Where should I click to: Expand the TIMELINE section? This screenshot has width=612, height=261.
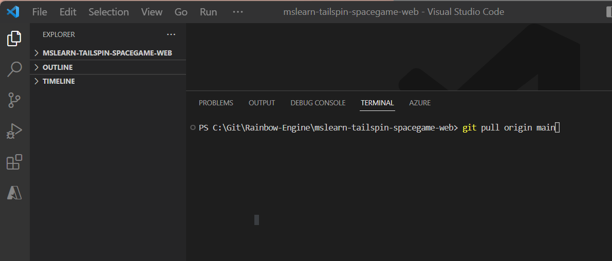pos(108,81)
